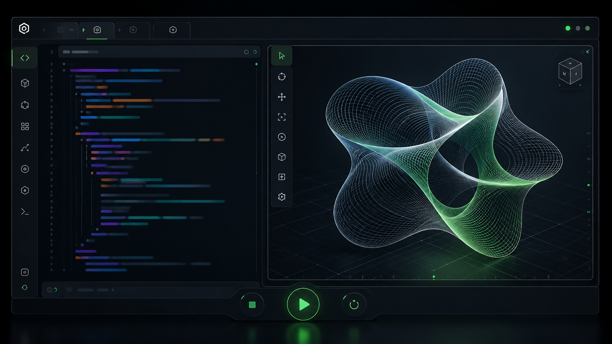This screenshot has width=612, height=344.
Task: Select the sidebar concentric-circle target icon
Action: pyautogui.click(x=25, y=169)
